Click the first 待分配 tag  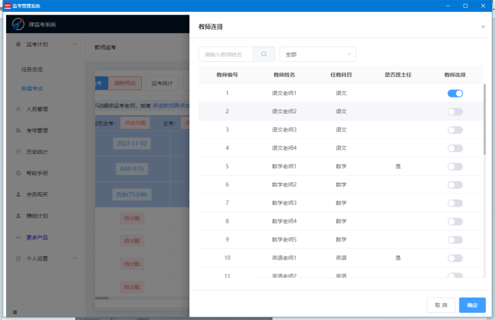point(132,218)
